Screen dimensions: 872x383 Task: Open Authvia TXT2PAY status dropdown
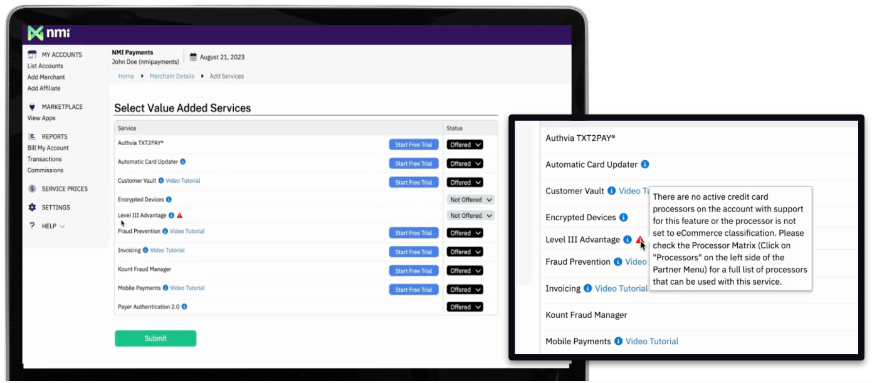click(465, 145)
